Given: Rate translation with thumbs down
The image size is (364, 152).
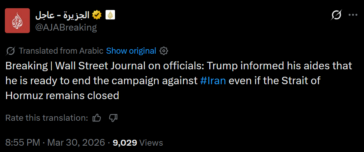Looking at the screenshot, I should (113, 118).
